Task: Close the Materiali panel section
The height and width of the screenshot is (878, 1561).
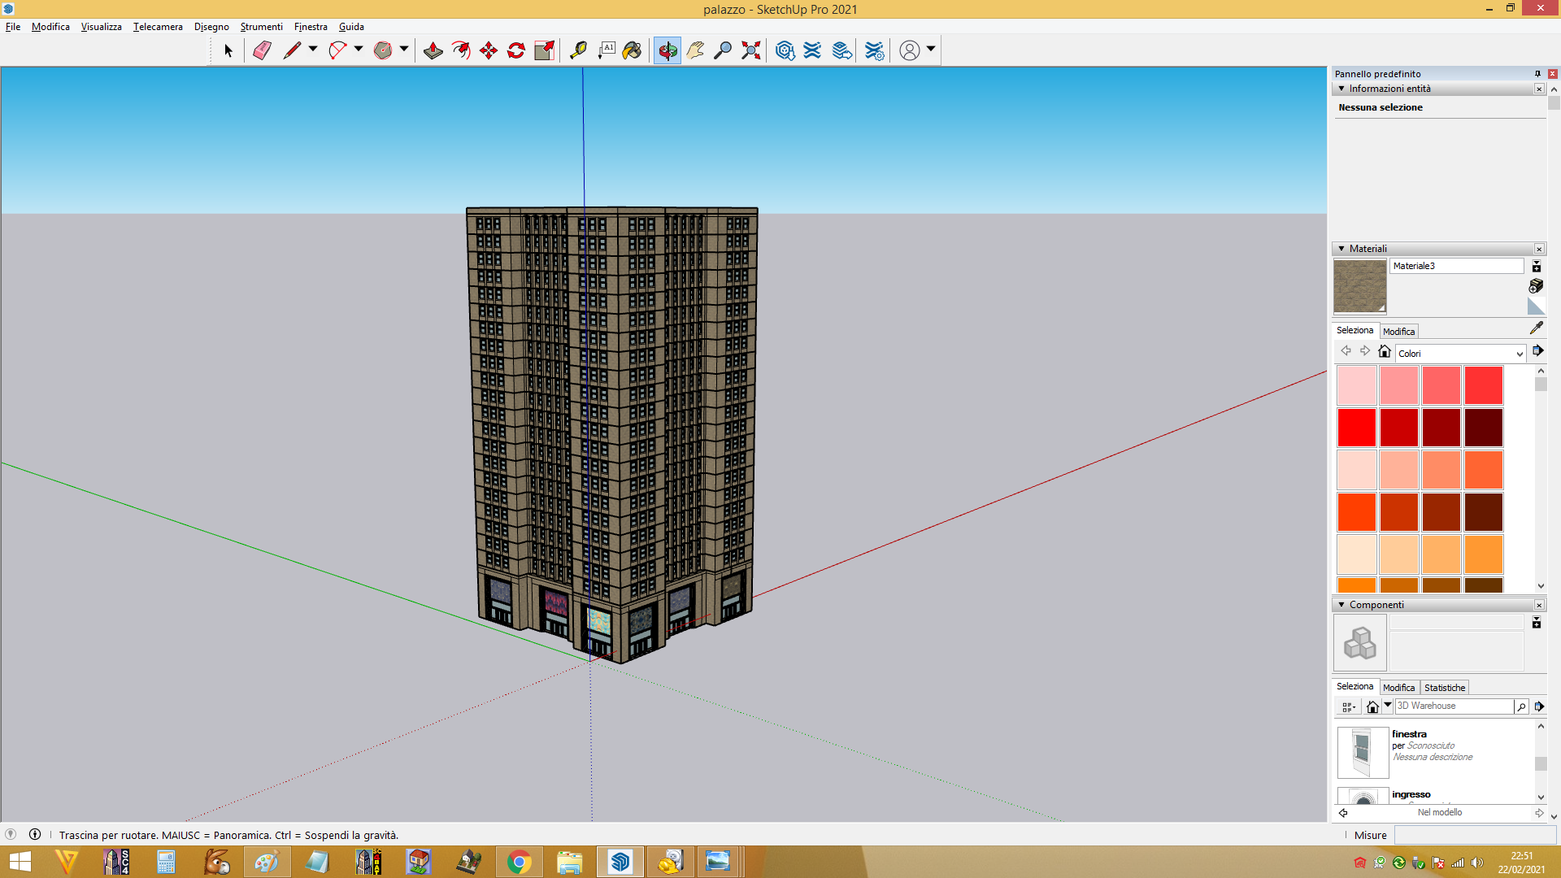Action: [1539, 249]
